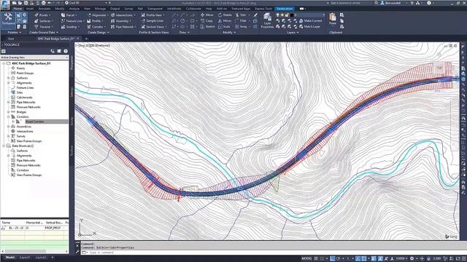The width and height of the screenshot is (467, 262).
Task: Expand the Assemblies tree node
Action: (8, 127)
